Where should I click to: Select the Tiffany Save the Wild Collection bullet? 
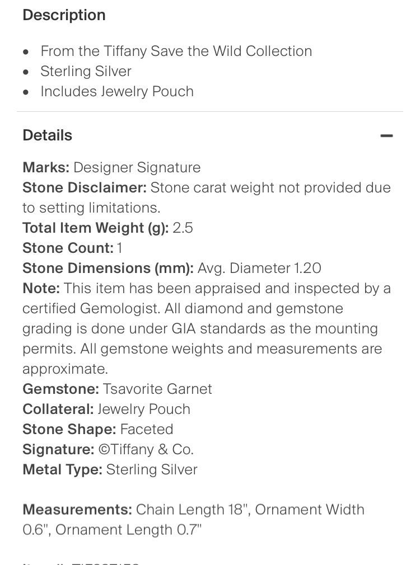click(x=176, y=51)
